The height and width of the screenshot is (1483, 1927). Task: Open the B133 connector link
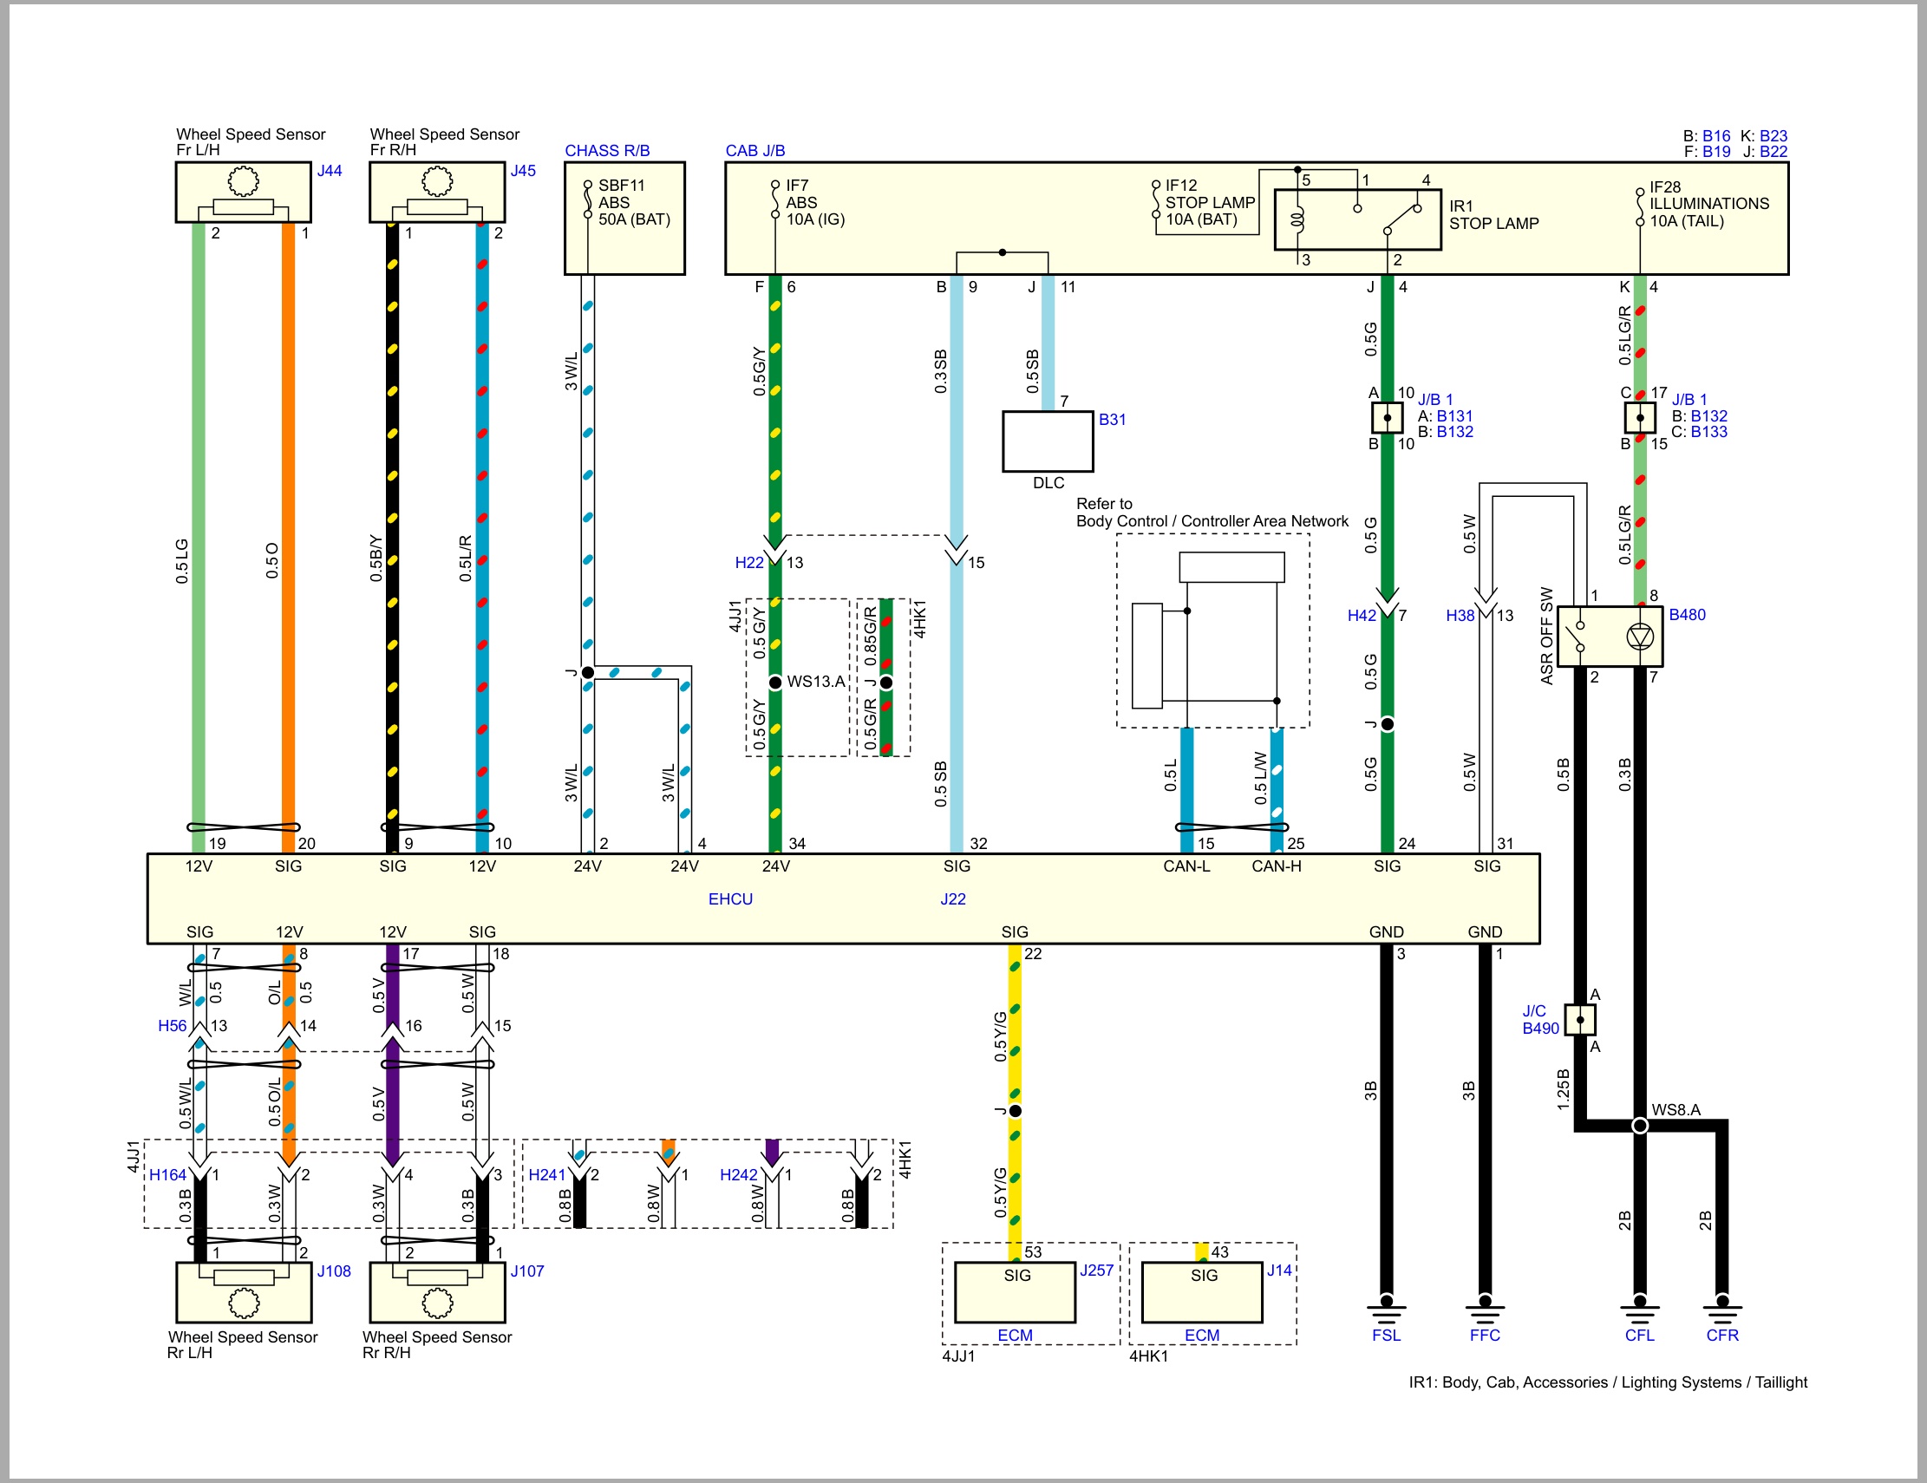pyautogui.click(x=1709, y=432)
